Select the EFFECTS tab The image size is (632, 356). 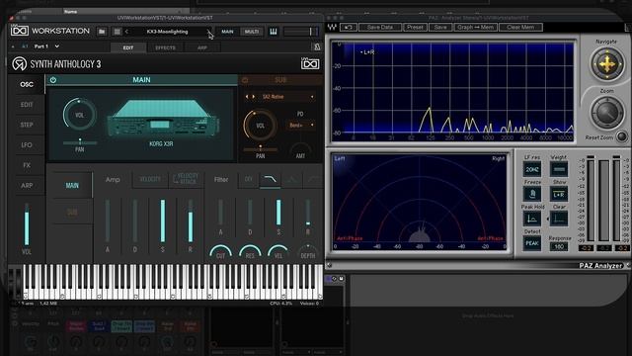pos(165,47)
